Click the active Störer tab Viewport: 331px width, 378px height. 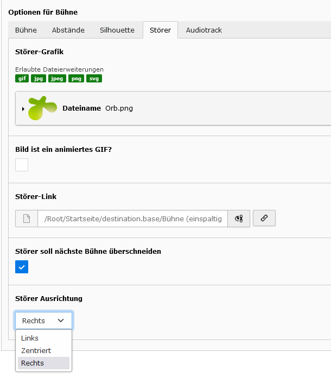click(x=161, y=30)
